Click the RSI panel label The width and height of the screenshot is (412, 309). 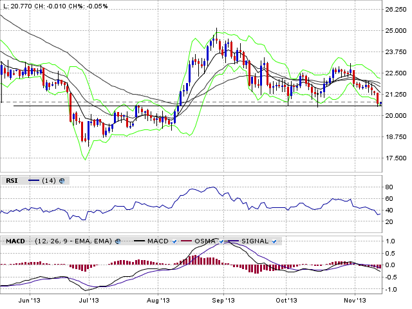click(12, 181)
